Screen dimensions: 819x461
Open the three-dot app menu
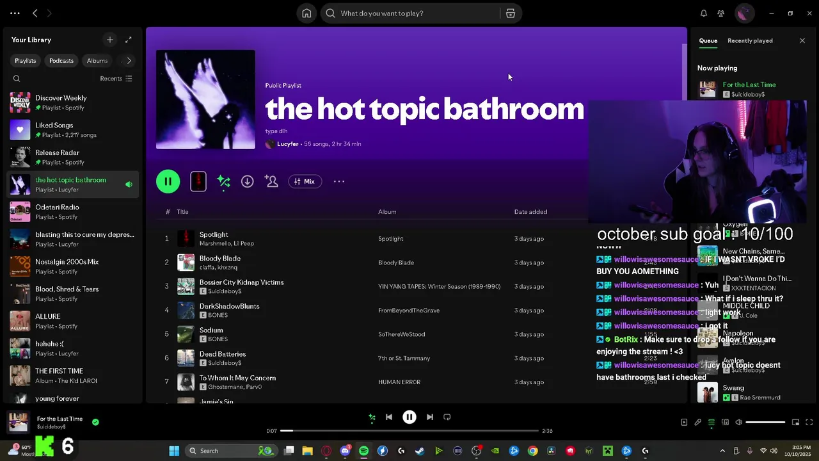click(x=15, y=13)
